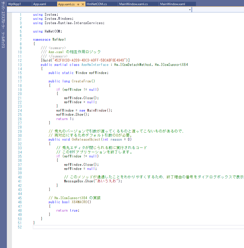Open the rightmost member navigation combo box
This screenshot has height=248, width=244.
[x=218, y=10]
